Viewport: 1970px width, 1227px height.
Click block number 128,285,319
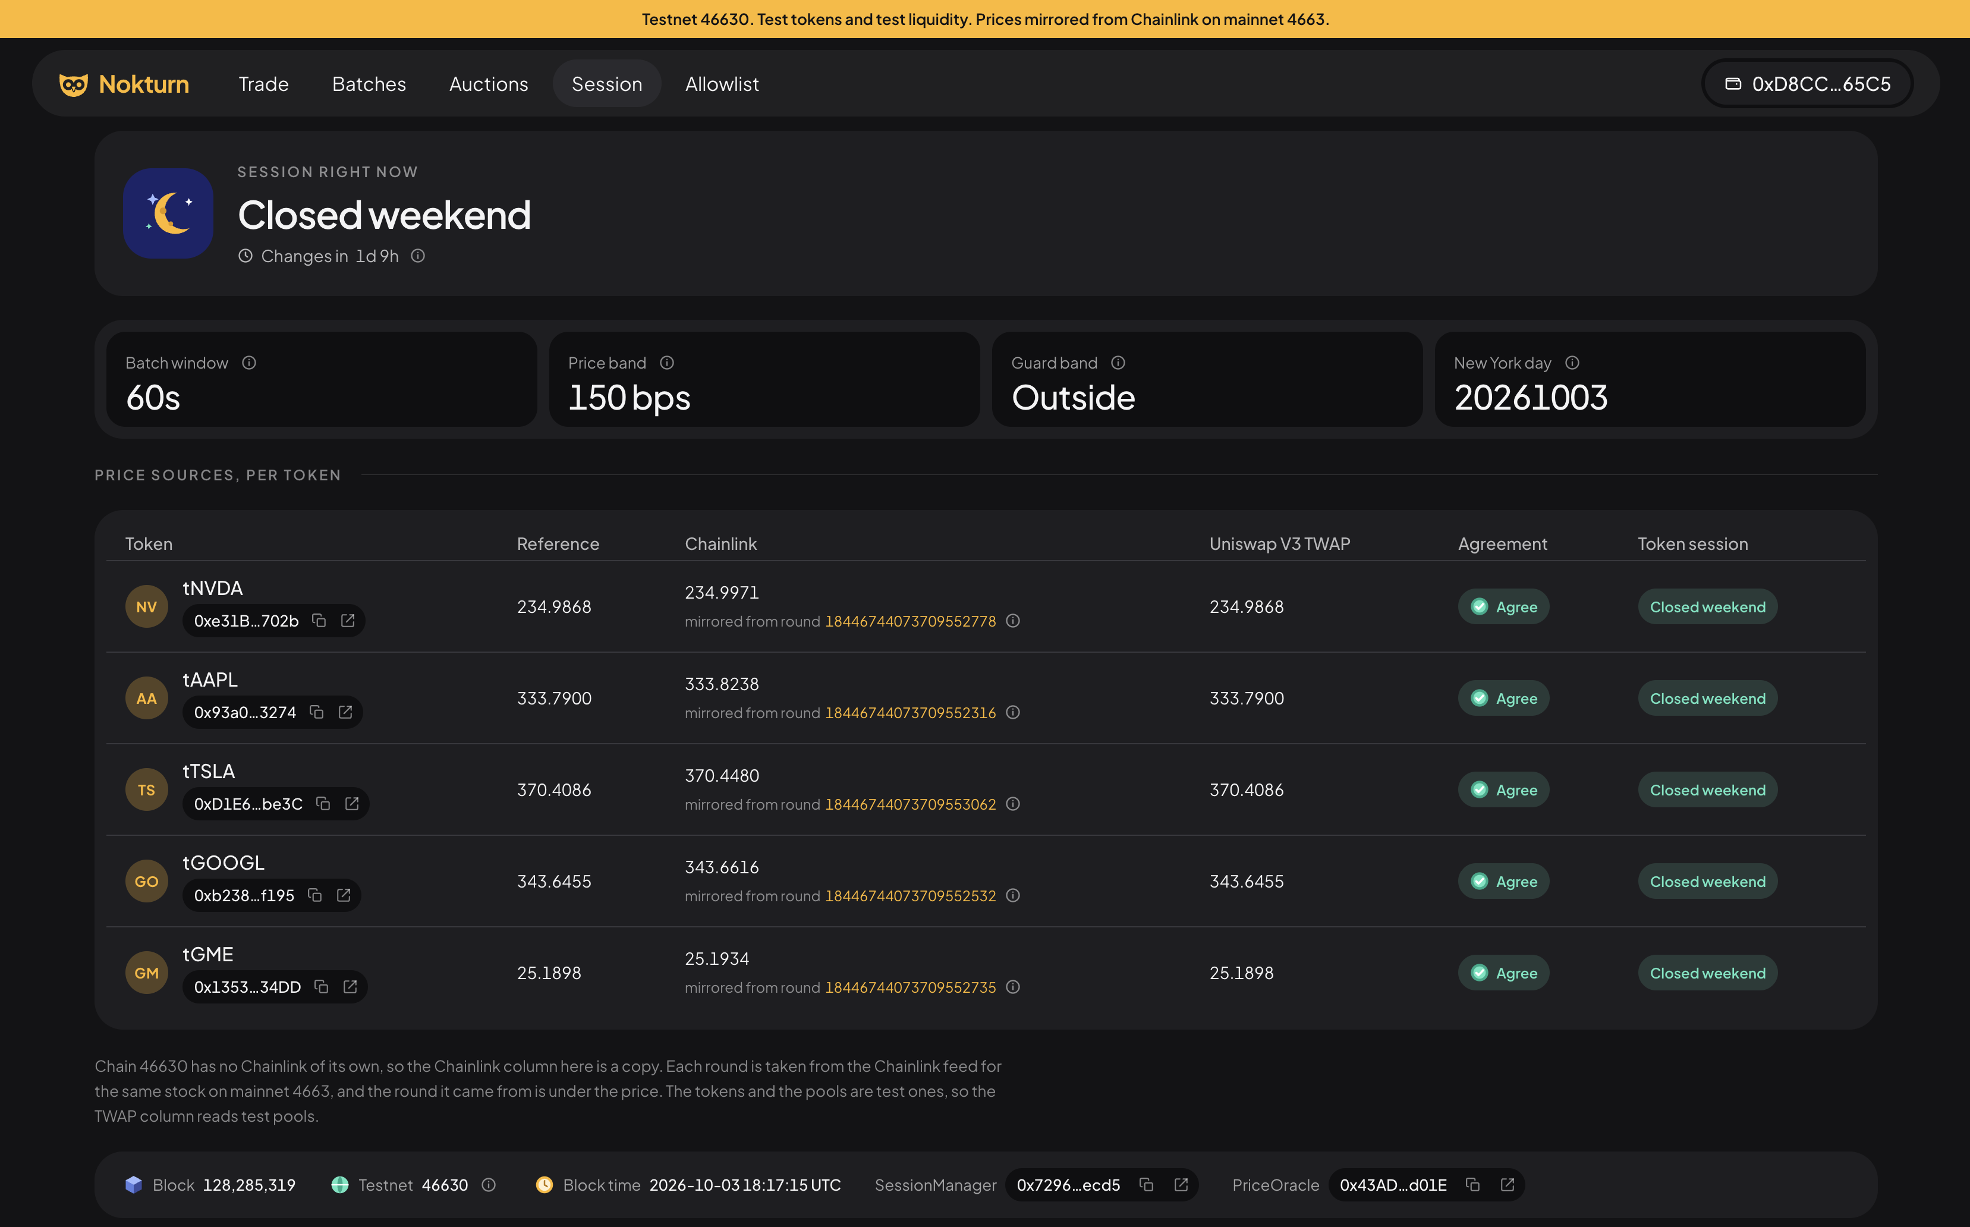click(x=249, y=1185)
